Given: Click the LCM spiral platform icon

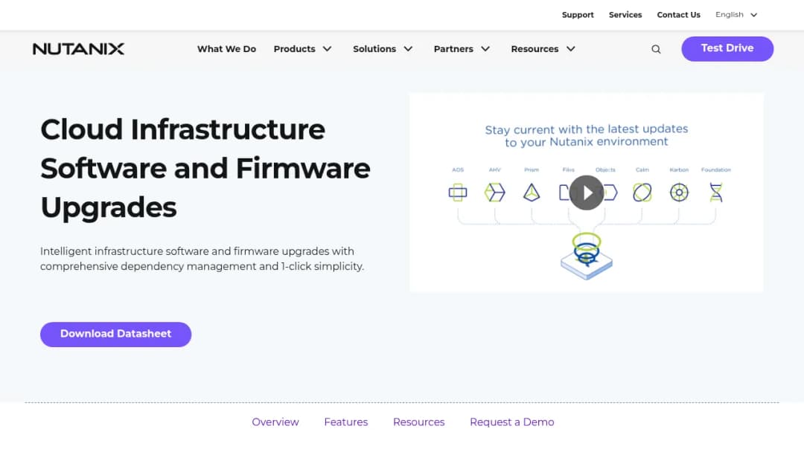Looking at the screenshot, I should [587, 256].
